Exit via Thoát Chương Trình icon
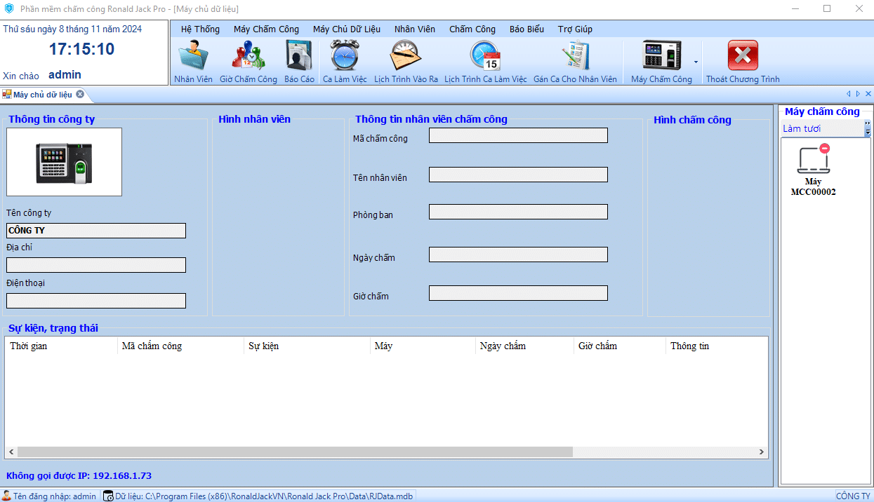This screenshot has height=502, width=874. [743, 62]
